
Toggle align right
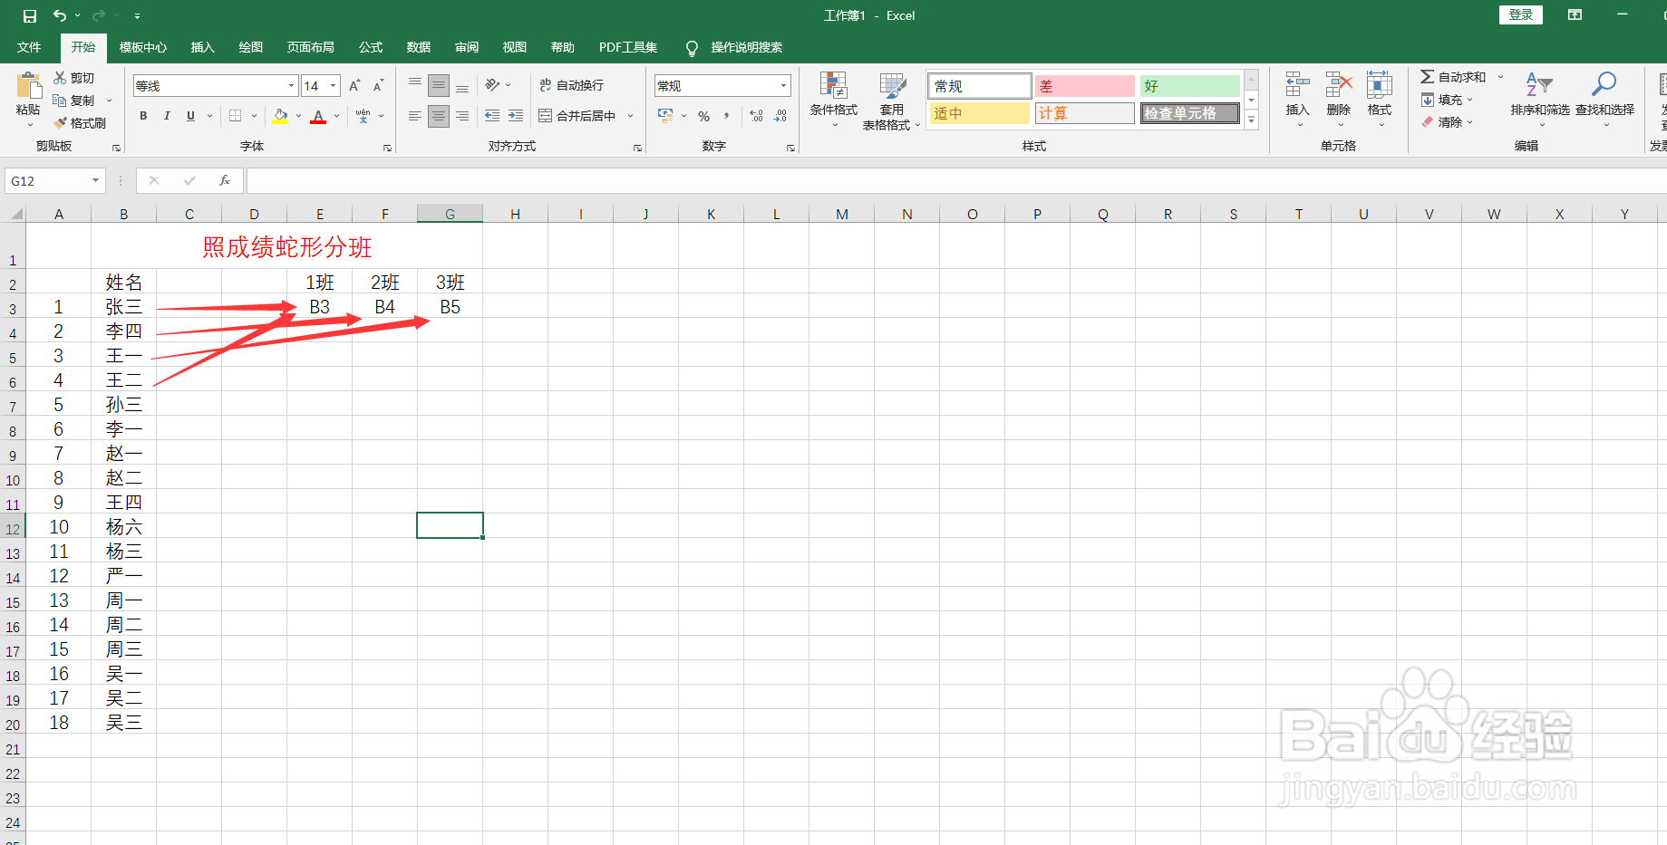(x=462, y=116)
